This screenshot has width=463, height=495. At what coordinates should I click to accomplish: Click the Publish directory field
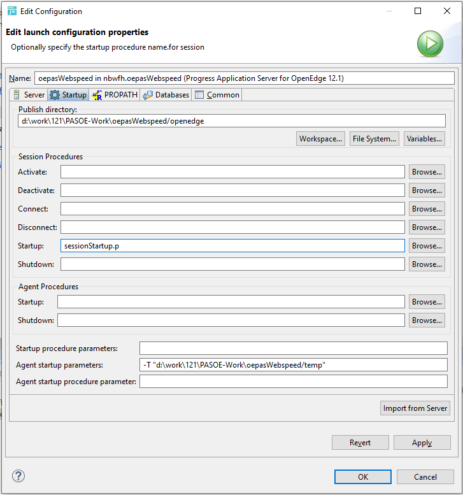pos(232,121)
